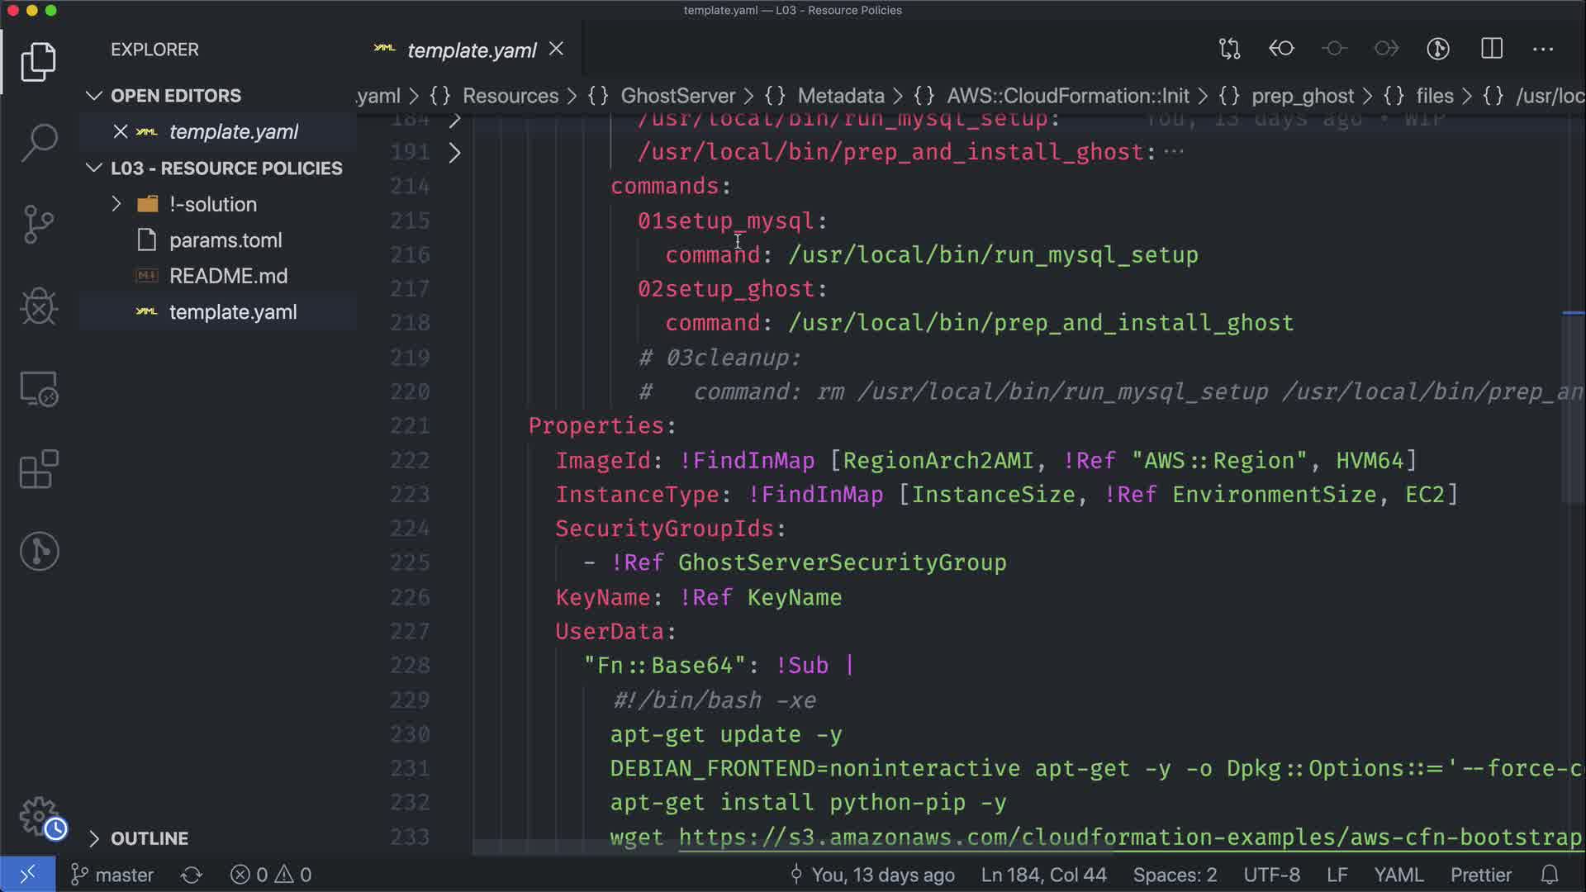Open the Source Control view
Viewport: 1586px width, 892px height.
click(x=39, y=224)
